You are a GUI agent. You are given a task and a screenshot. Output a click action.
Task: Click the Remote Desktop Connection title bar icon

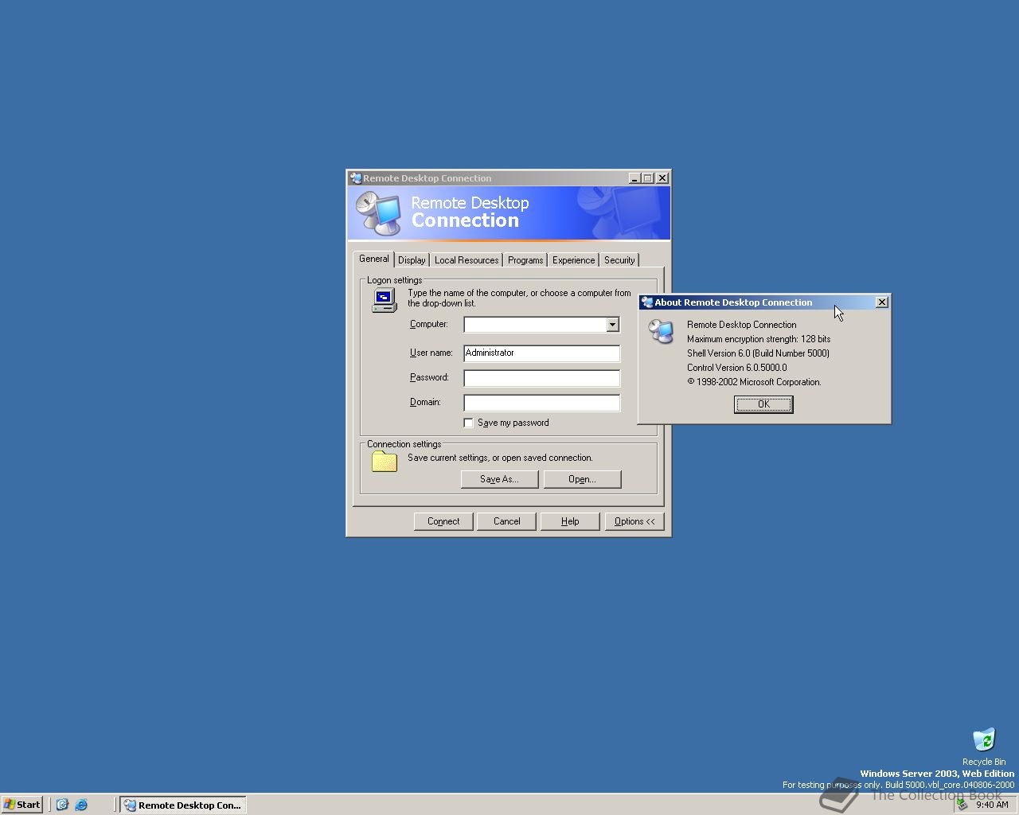356,178
